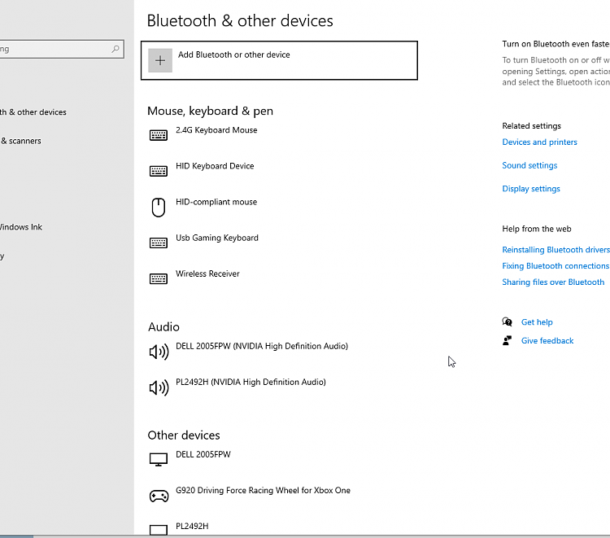The width and height of the screenshot is (610, 538).
Task: Click the HID Keyboard Device icon
Action: (x=159, y=171)
